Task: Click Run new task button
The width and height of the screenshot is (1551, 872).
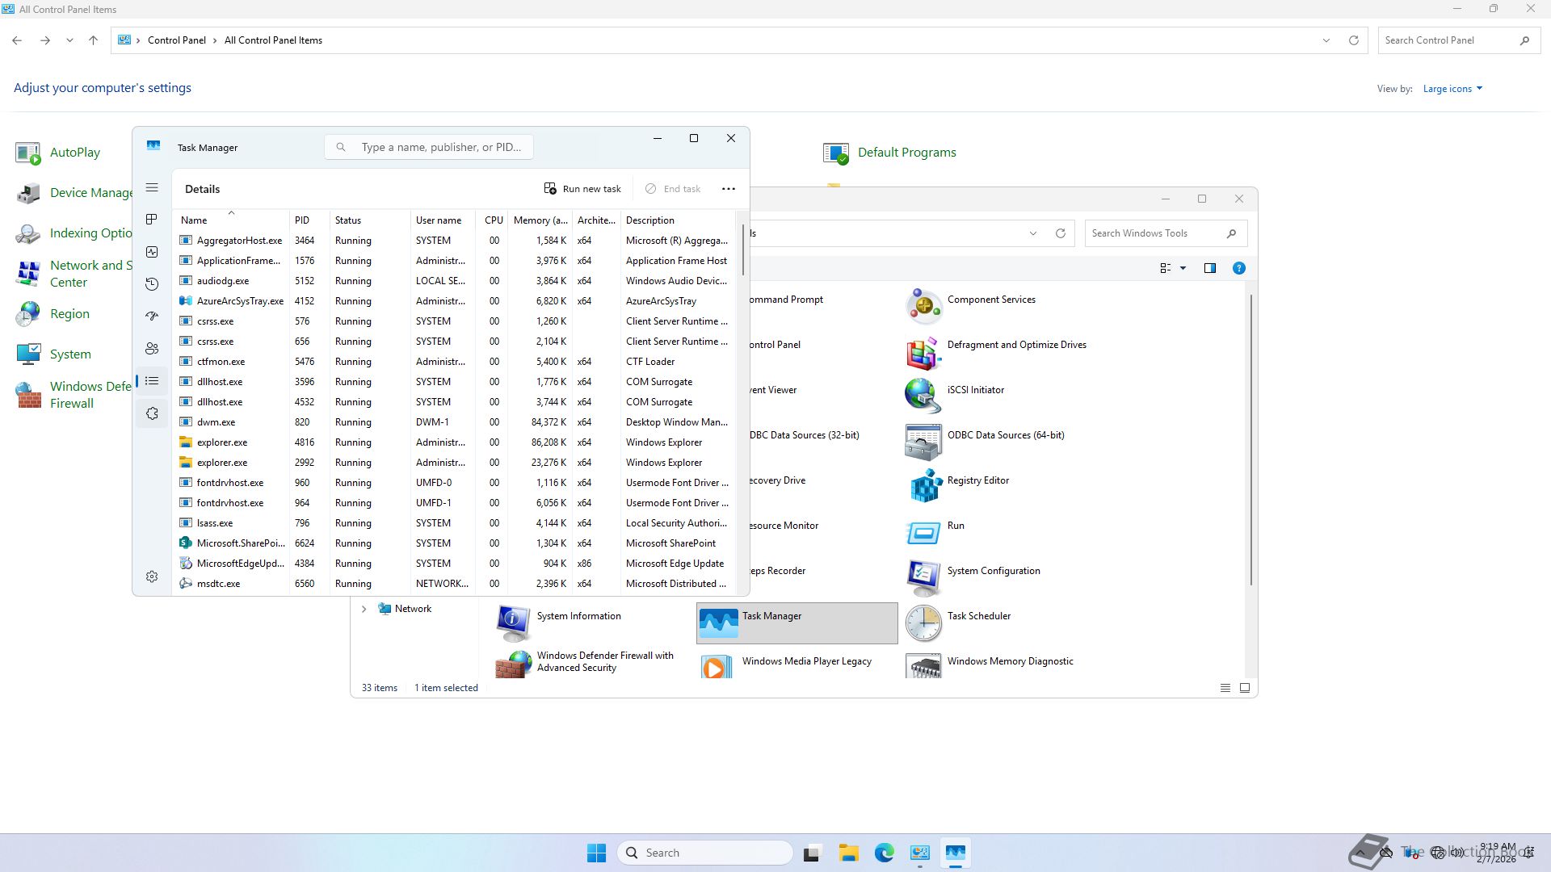Action: point(582,189)
